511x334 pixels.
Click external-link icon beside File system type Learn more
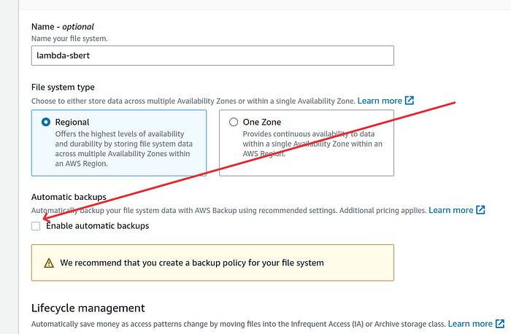[x=410, y=101]
